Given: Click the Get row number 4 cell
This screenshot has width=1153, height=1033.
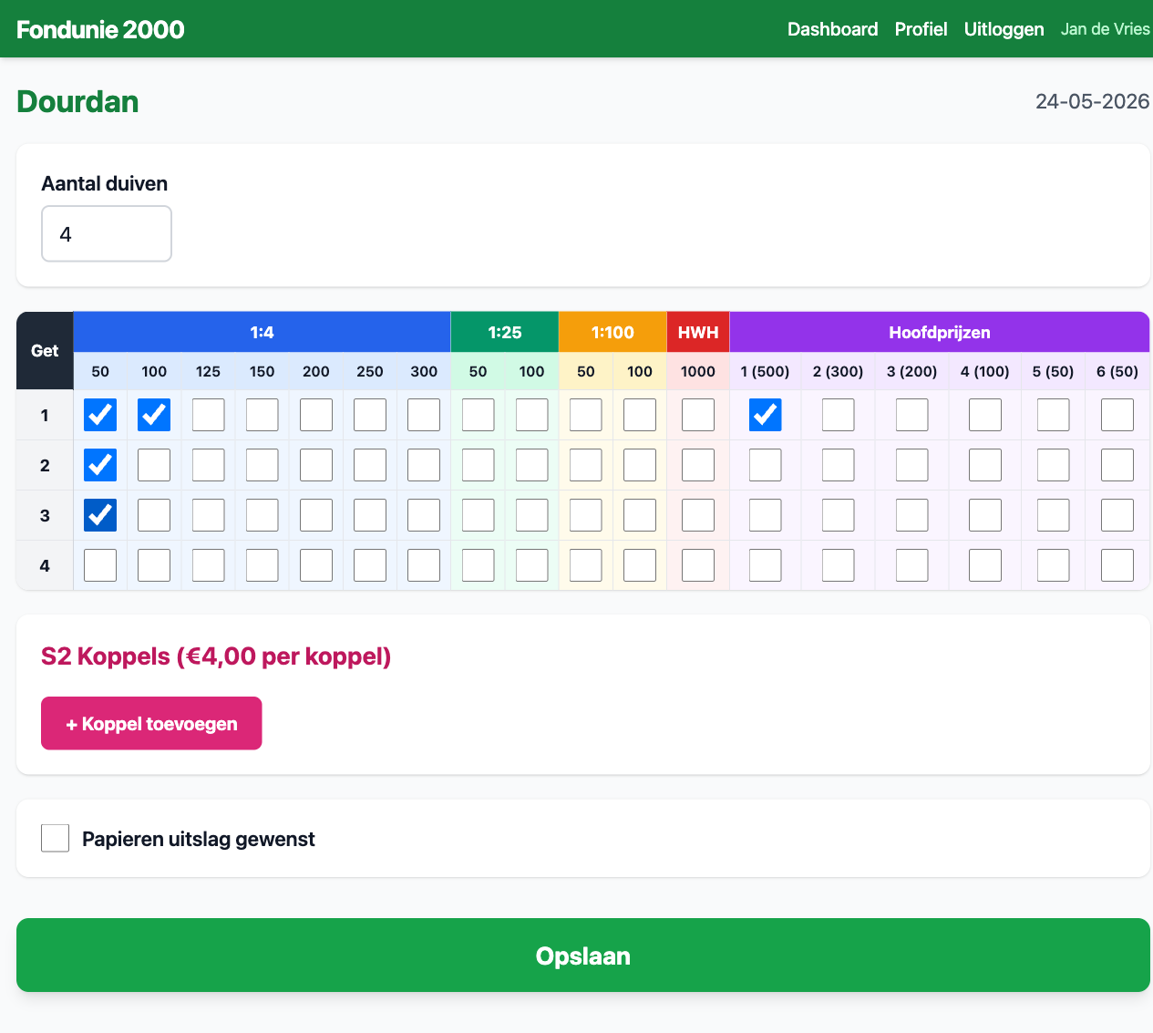Looking at the screenshot, I should point(45,565).
